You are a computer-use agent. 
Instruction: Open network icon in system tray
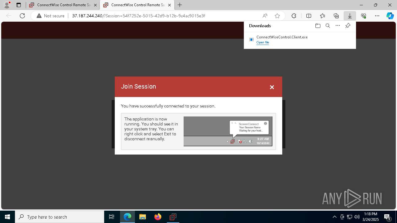350,217
